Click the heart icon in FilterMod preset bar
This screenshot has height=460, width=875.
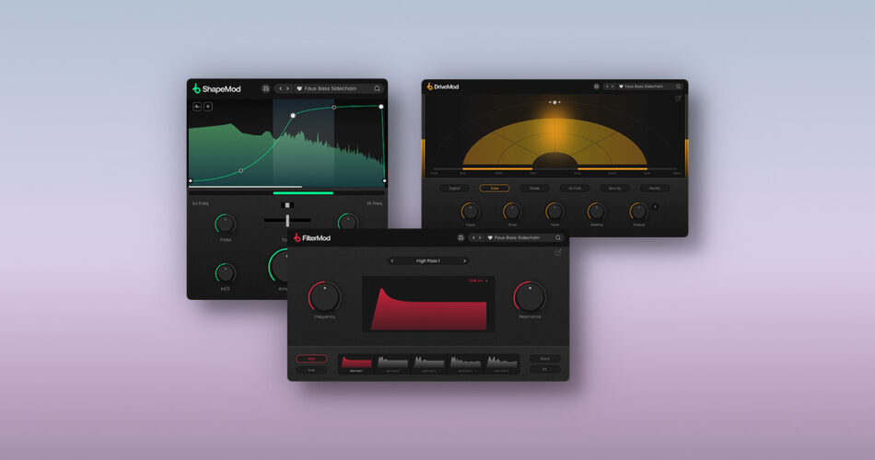pyautogui.click(x=490, y=237)
